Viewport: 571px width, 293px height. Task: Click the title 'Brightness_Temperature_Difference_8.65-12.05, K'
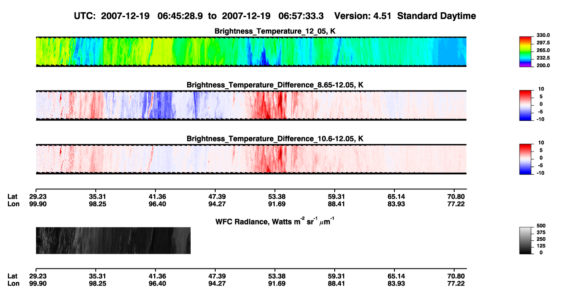click(275, 85)
